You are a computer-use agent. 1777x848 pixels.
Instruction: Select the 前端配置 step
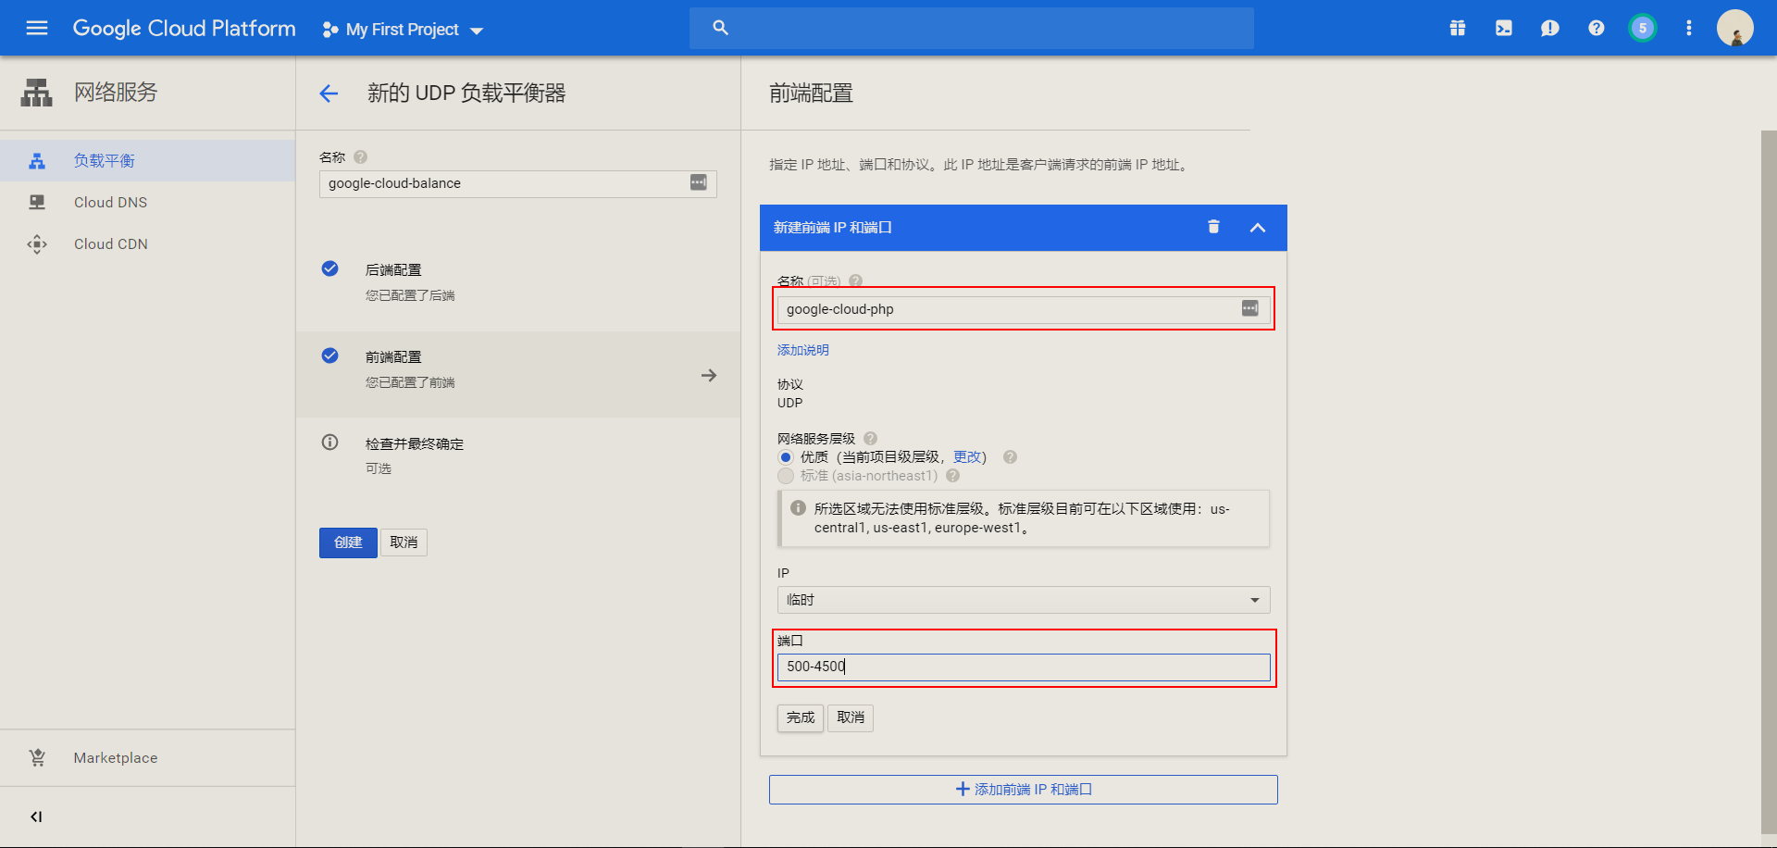click(x=518, y=374)
